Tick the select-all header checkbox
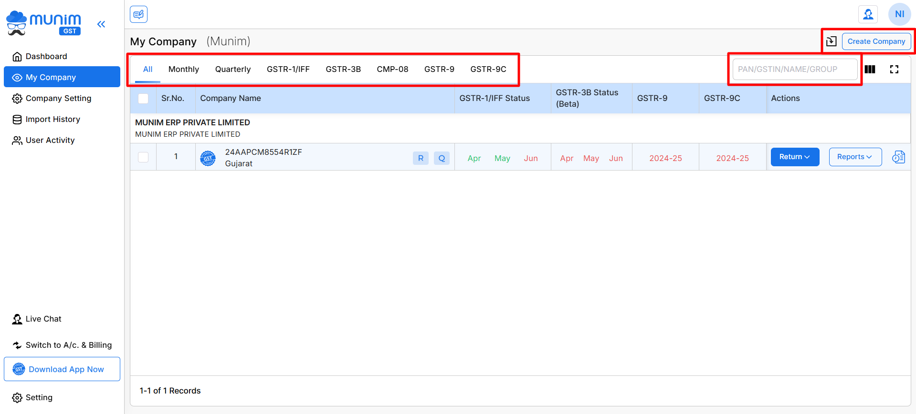 (143, 98)
